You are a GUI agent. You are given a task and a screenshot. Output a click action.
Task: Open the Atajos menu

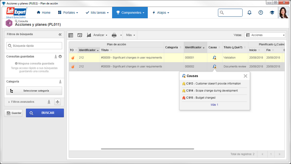pos(160,13)
